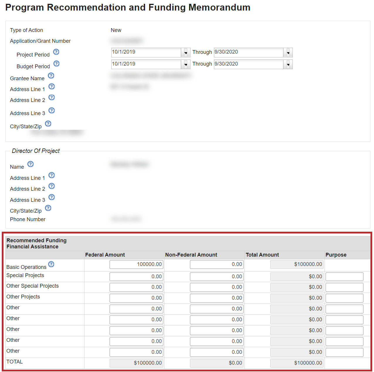Click Other Projects Purpose input box
374x372 pixels.
(344, 298)
